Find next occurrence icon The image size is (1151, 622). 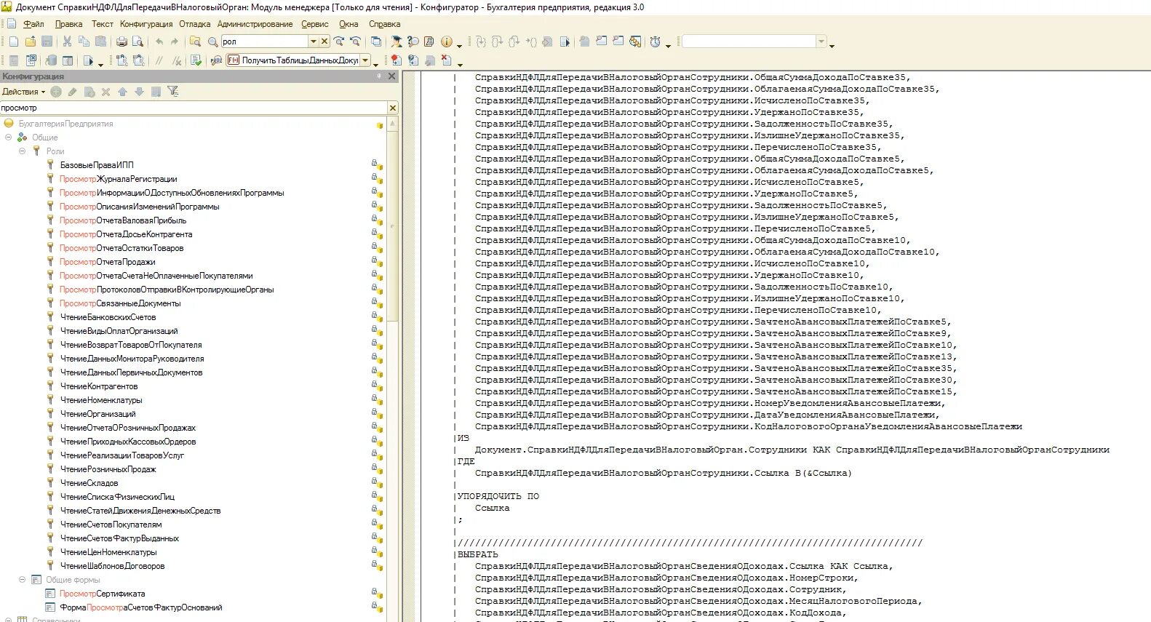point(339,41)
